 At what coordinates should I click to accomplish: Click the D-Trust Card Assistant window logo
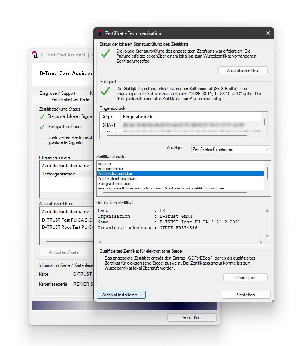coord(35,55)
